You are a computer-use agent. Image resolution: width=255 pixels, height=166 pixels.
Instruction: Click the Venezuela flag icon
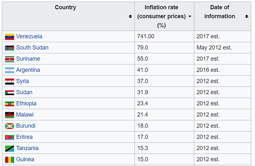(x=10, y=37)
